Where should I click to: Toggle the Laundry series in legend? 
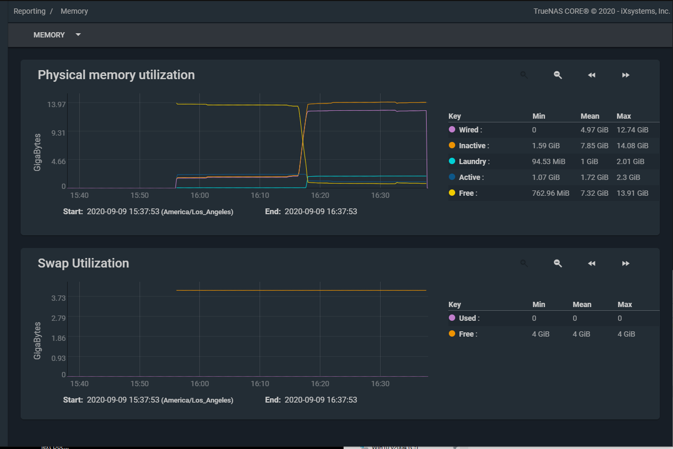point(474,161)
